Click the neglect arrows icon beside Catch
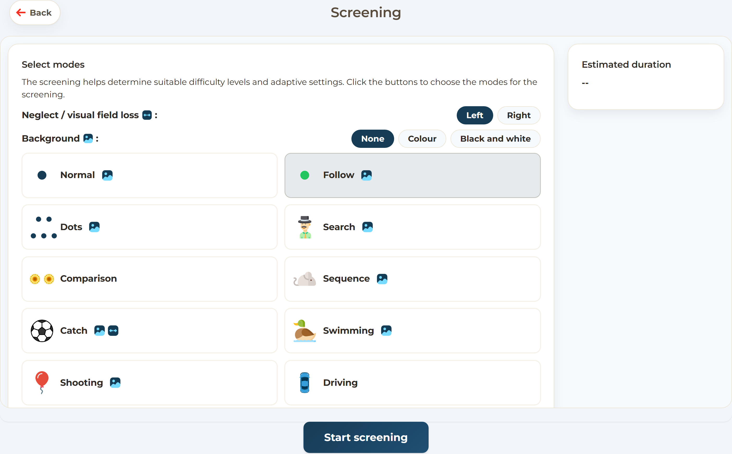The height and width of the screenshot is (454, 732). pyautogui.click(x=113, y=331)
